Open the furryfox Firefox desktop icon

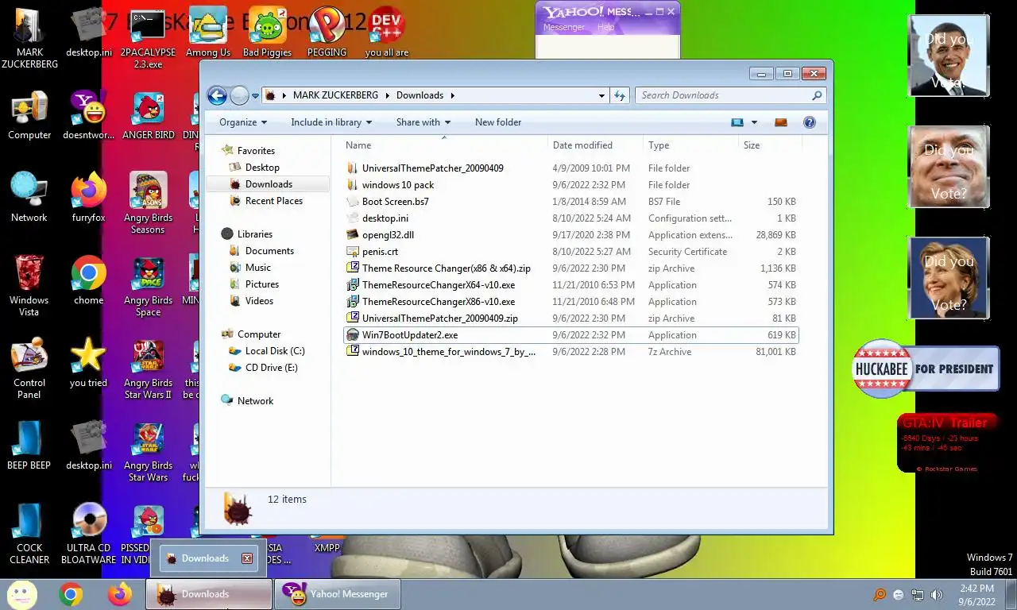88,199
